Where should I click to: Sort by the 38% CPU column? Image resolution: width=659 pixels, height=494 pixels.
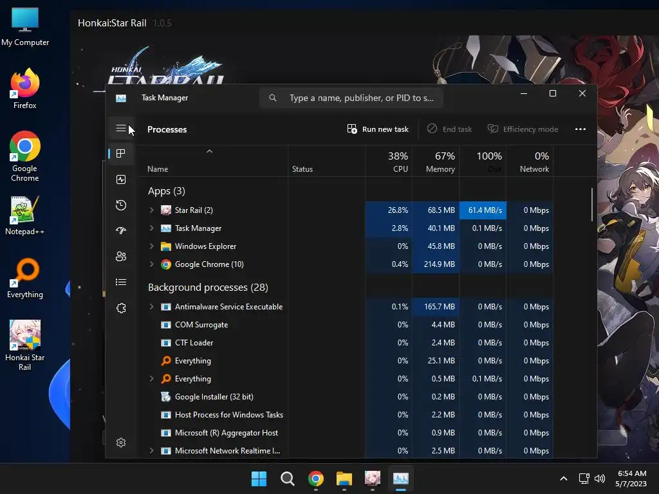(x=389, y=161)
